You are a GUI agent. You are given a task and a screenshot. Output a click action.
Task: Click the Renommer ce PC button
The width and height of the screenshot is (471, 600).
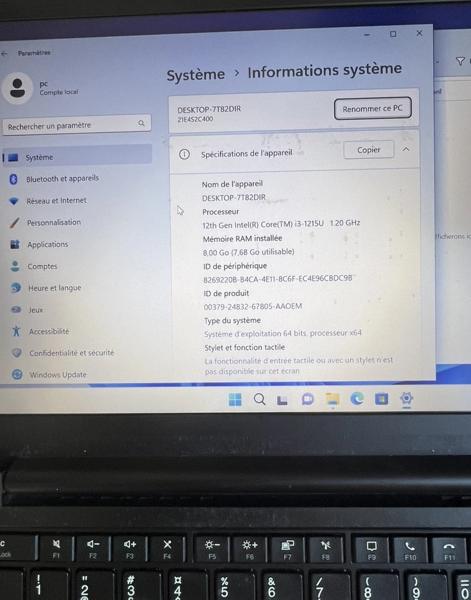point(372,109)
